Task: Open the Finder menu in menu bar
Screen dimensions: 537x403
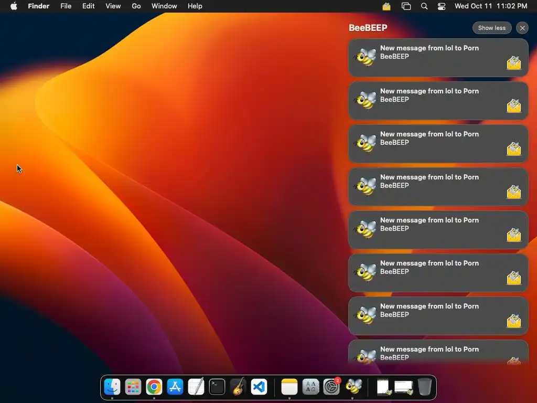Action: (x=39, y=6)
